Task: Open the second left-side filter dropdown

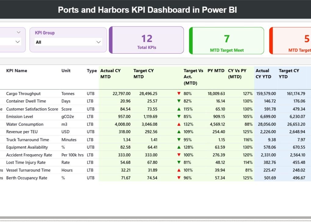Action: [x=18, y=42]
